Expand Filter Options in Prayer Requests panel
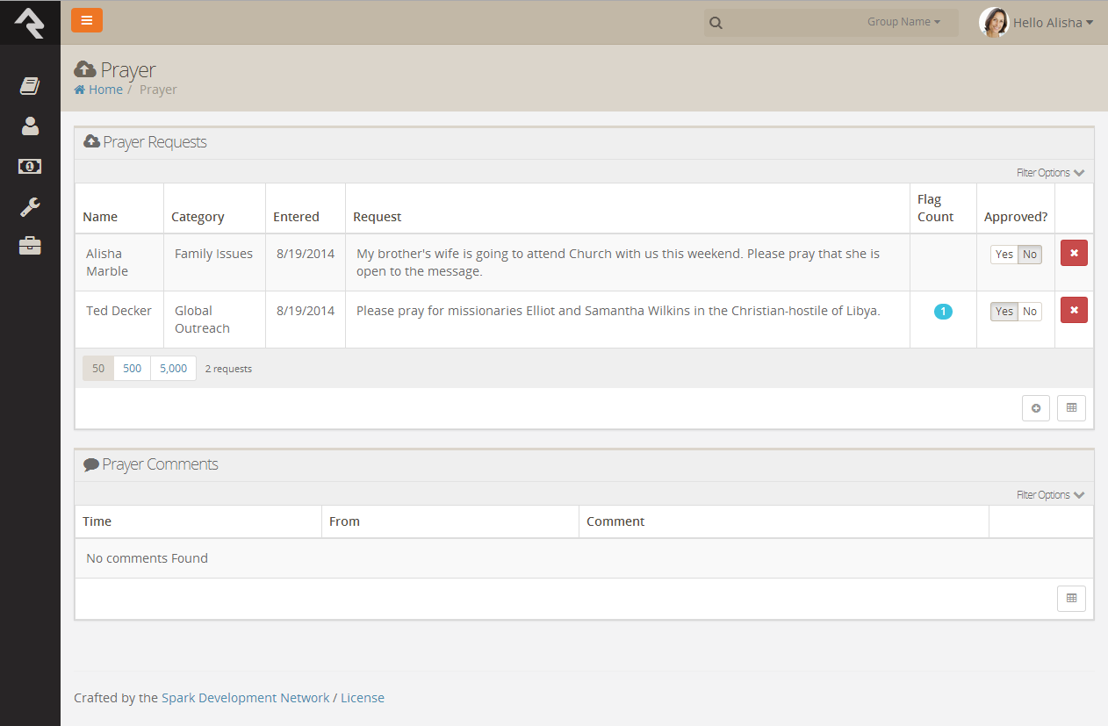 point(1051,172)
